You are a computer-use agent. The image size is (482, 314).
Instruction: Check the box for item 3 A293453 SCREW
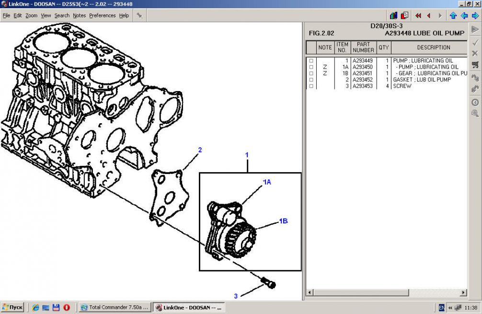point(311,86)
